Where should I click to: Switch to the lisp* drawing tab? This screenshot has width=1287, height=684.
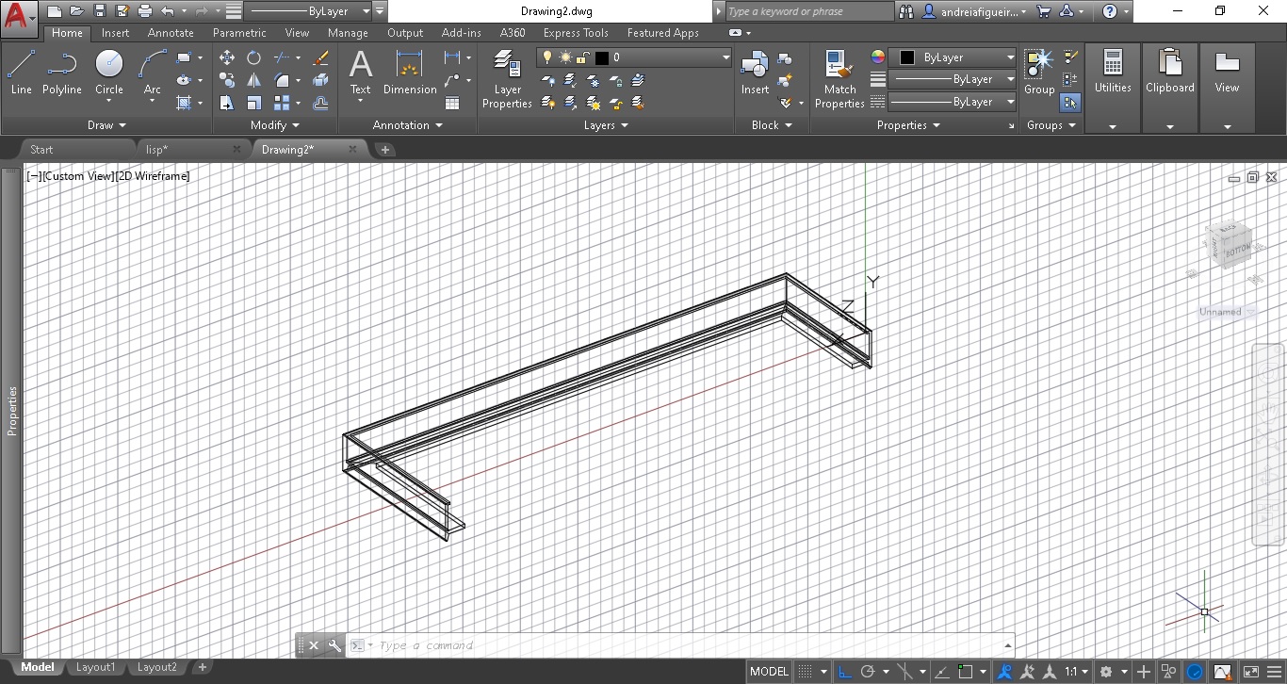point(157,150)
